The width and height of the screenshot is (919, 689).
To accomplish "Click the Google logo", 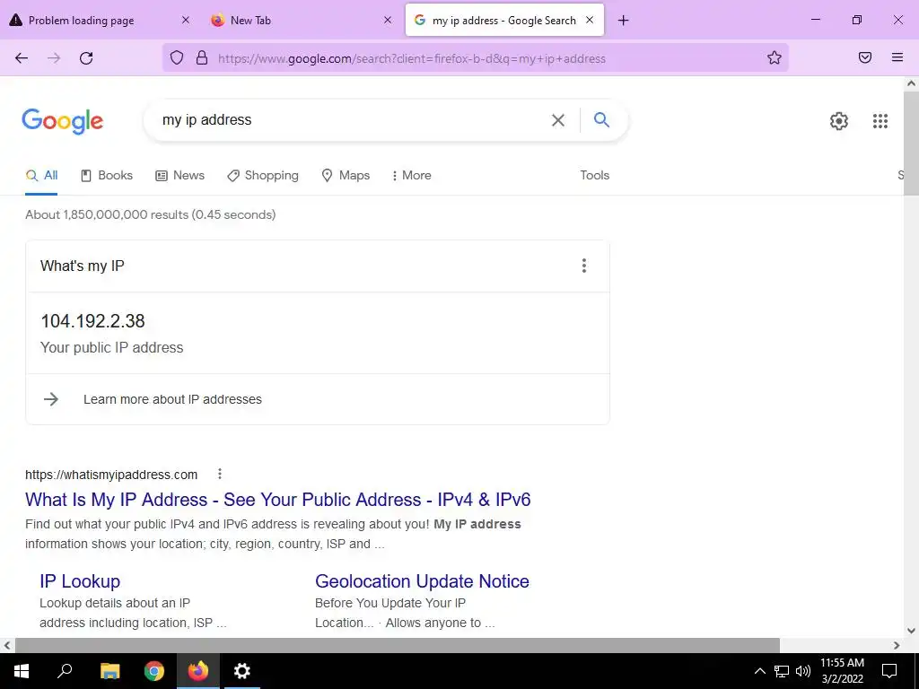I will click(x=63, y=121).
